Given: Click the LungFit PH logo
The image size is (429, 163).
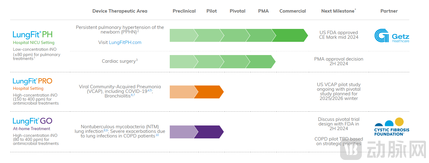Looking at the screenshot, I should point(32,34).
